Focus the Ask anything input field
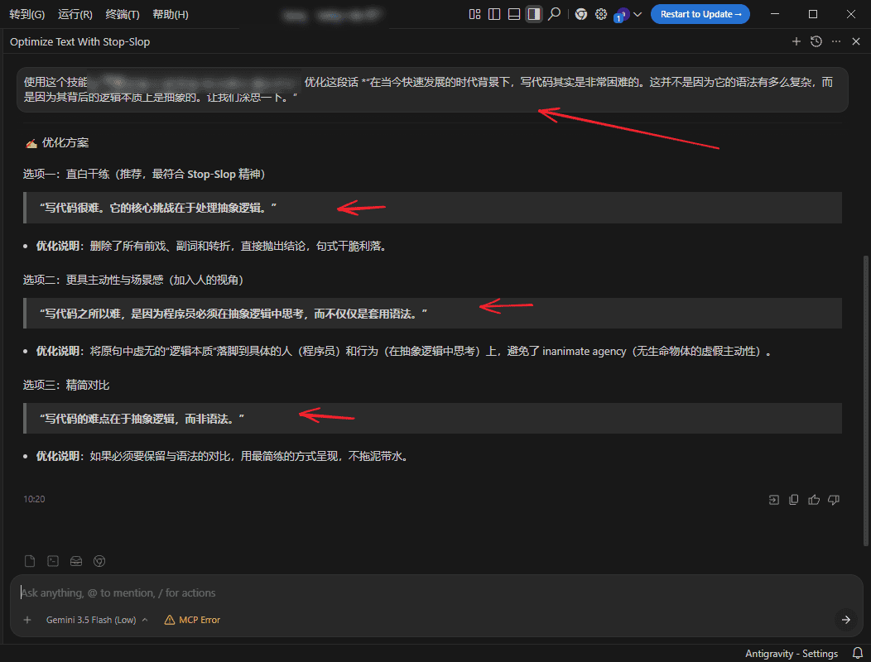Screen dimensions: 871x662 coord(436,592)
